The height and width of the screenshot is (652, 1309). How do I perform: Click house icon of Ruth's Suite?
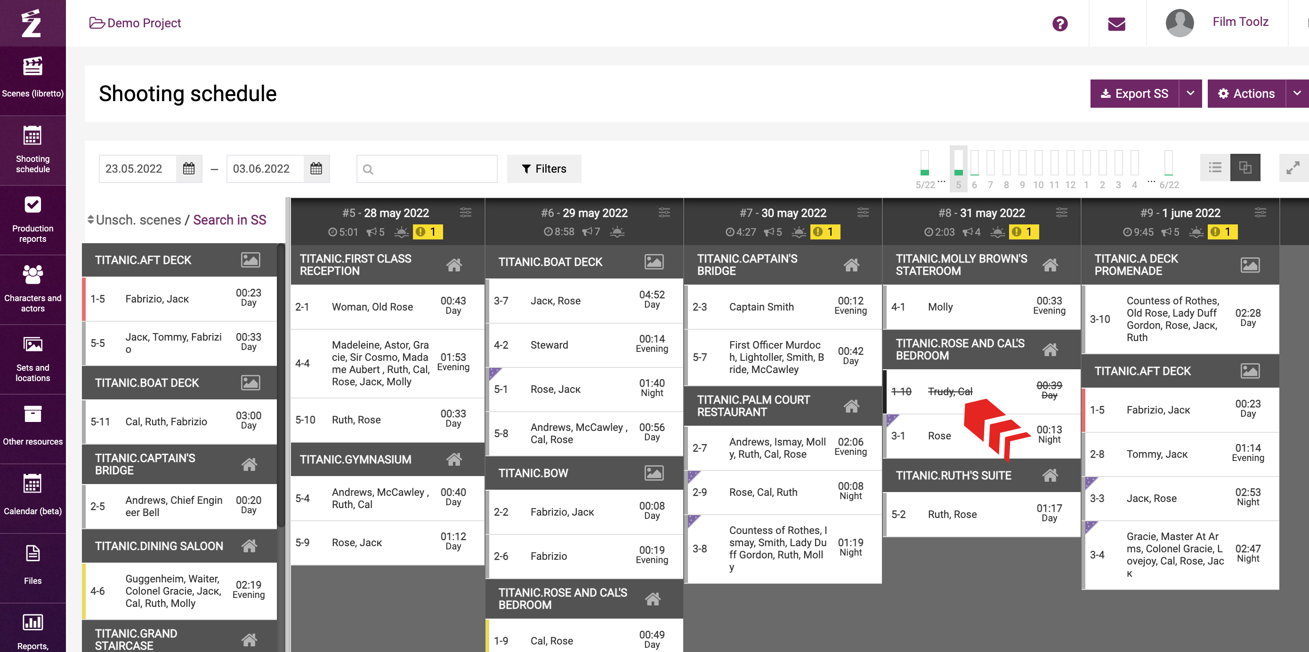(1050, 475)
